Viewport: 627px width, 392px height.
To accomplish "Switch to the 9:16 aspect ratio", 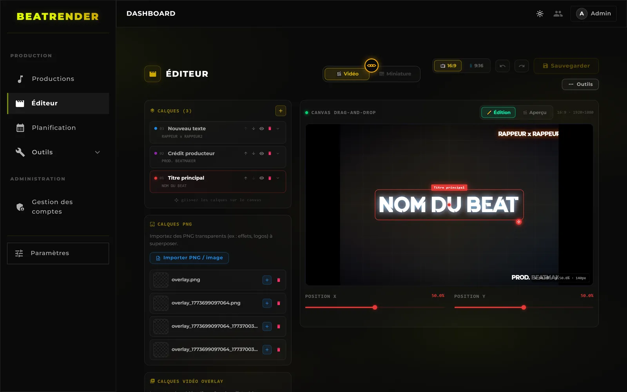I will click(x=476, y=66).
